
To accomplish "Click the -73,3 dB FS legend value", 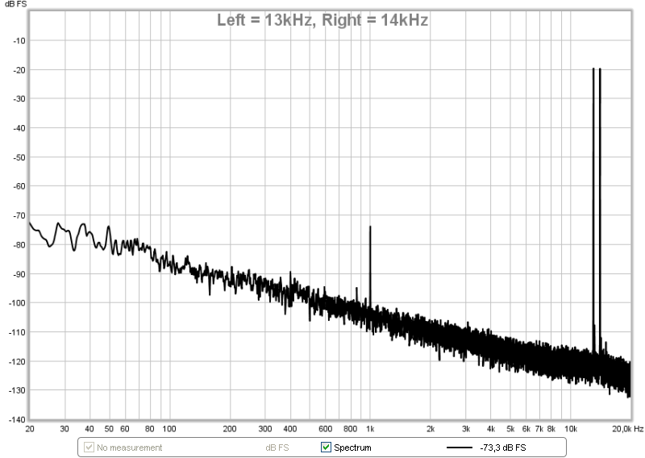I will [x=502, y=448].
